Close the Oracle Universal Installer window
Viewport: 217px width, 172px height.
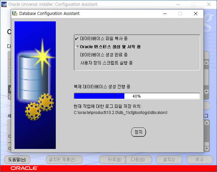click(209, 4)
